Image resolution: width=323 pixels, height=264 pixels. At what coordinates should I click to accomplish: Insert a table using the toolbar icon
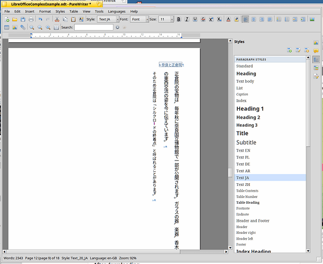tap(6, 27)
